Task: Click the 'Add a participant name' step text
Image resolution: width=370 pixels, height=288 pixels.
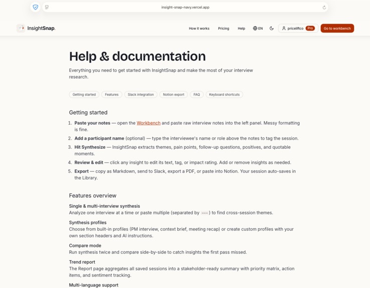Action: click(99, 138)
